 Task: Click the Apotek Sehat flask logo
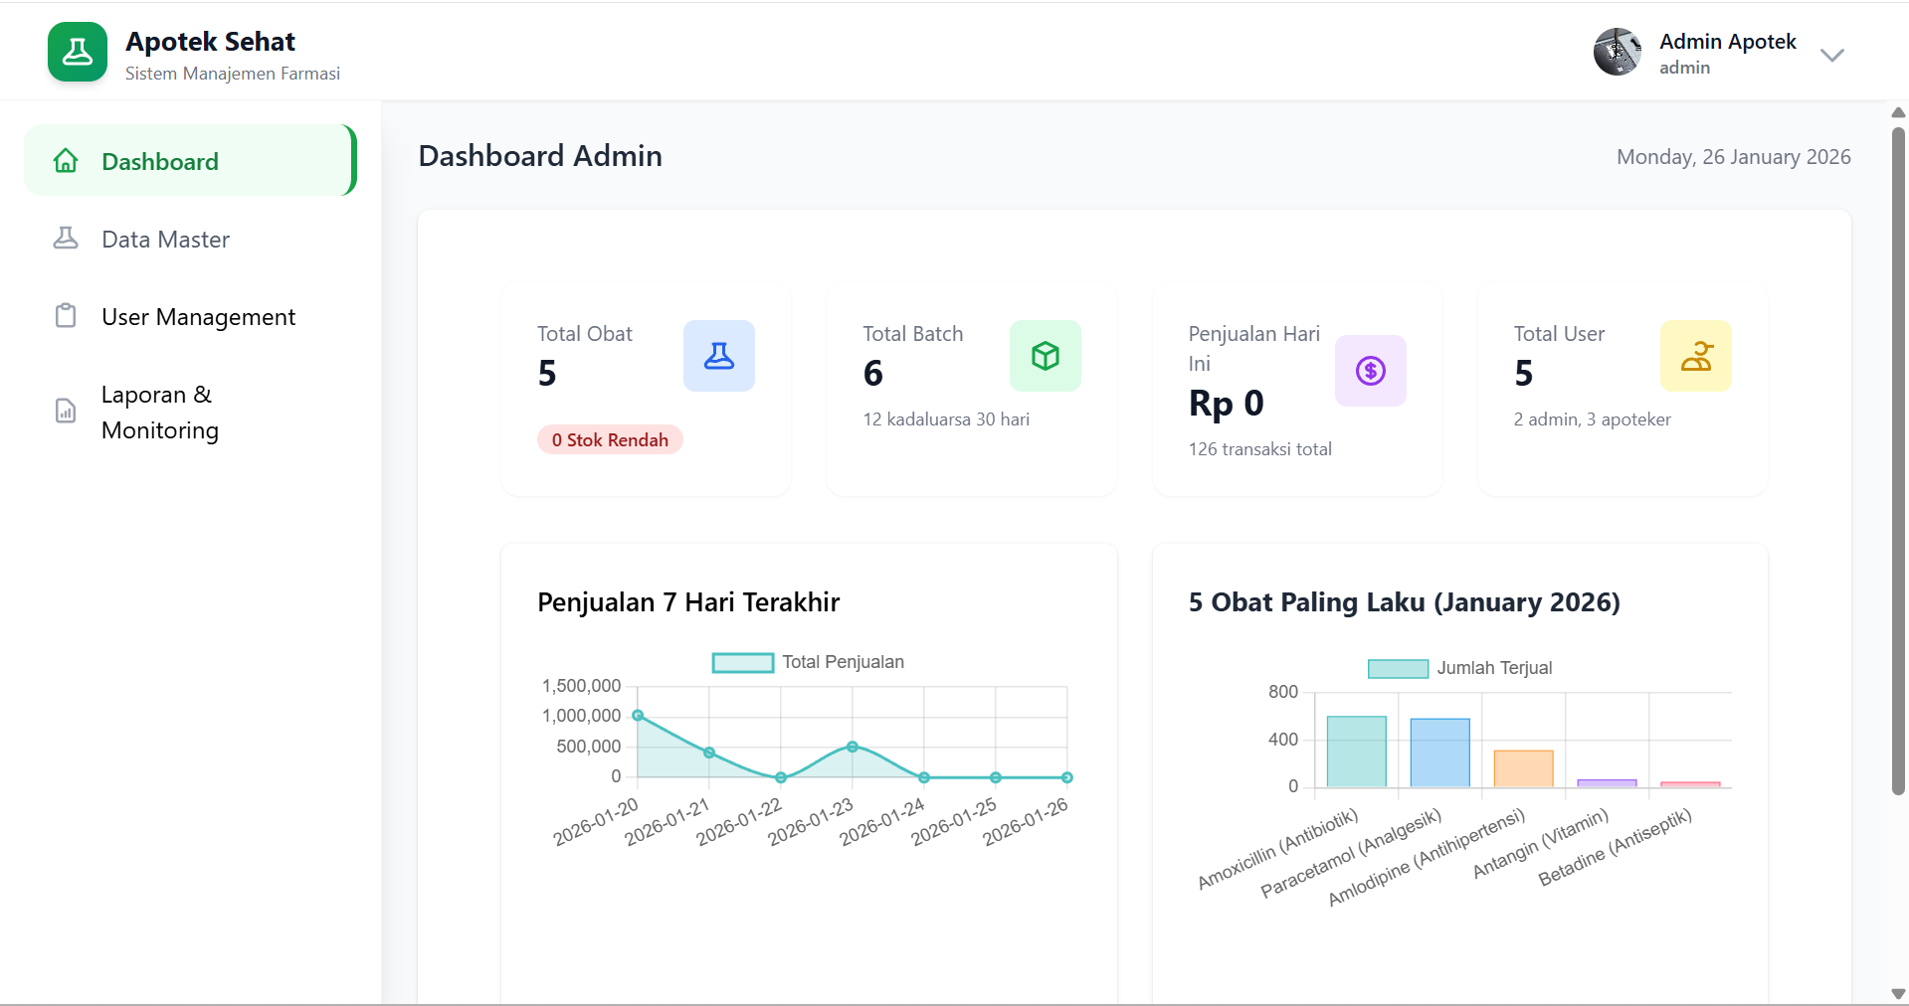click(78, 52)
